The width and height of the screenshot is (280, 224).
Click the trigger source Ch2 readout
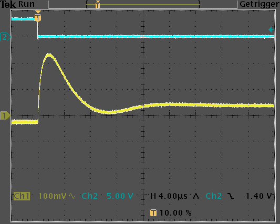214,196
